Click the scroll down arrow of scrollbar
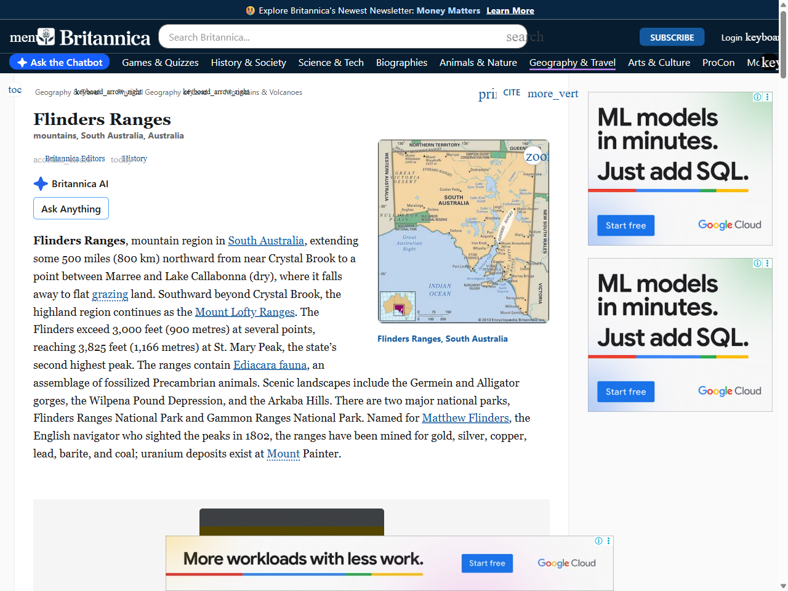Screen dimensions: 788x591 [x=783, y=586]
